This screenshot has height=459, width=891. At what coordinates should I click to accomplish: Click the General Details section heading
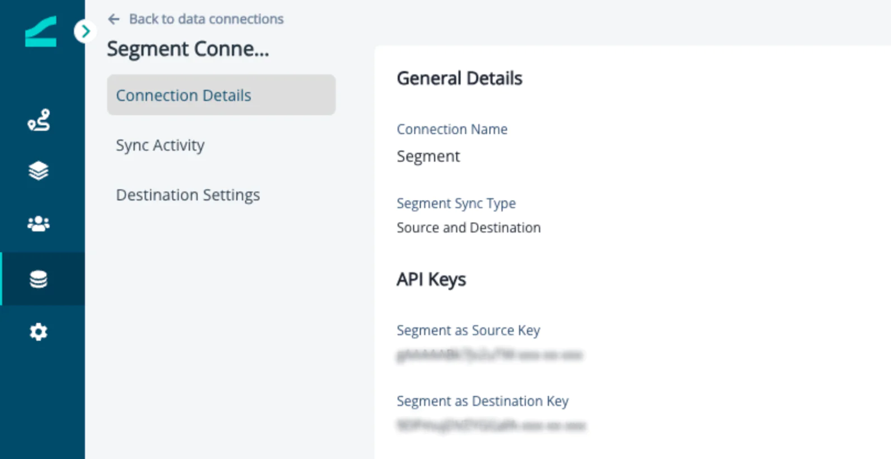pos(459,78)
